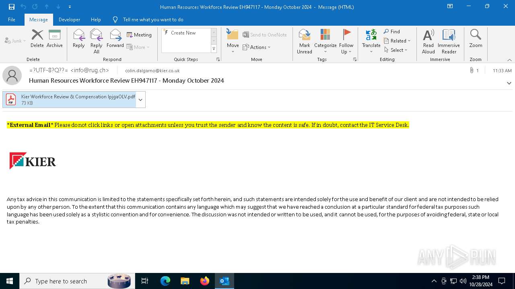
Task: Click the KIER logo image in the email
Action: [33, 161]
